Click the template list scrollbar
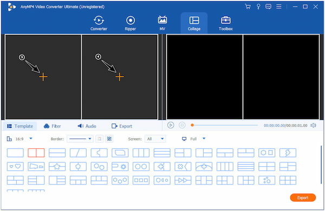325x211 pixels. tap(321, 164)
